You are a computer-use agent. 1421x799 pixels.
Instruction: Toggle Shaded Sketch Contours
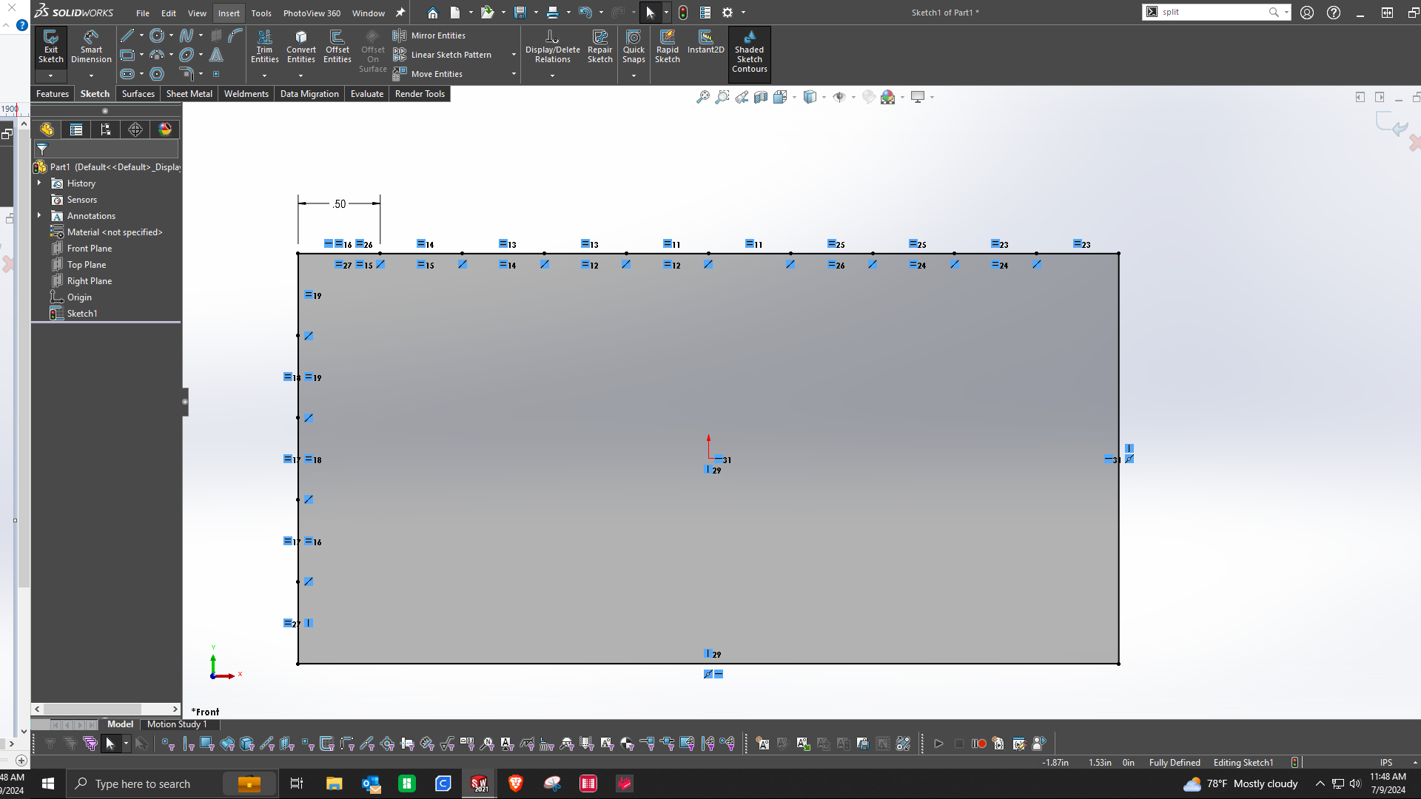pos(749,50)
